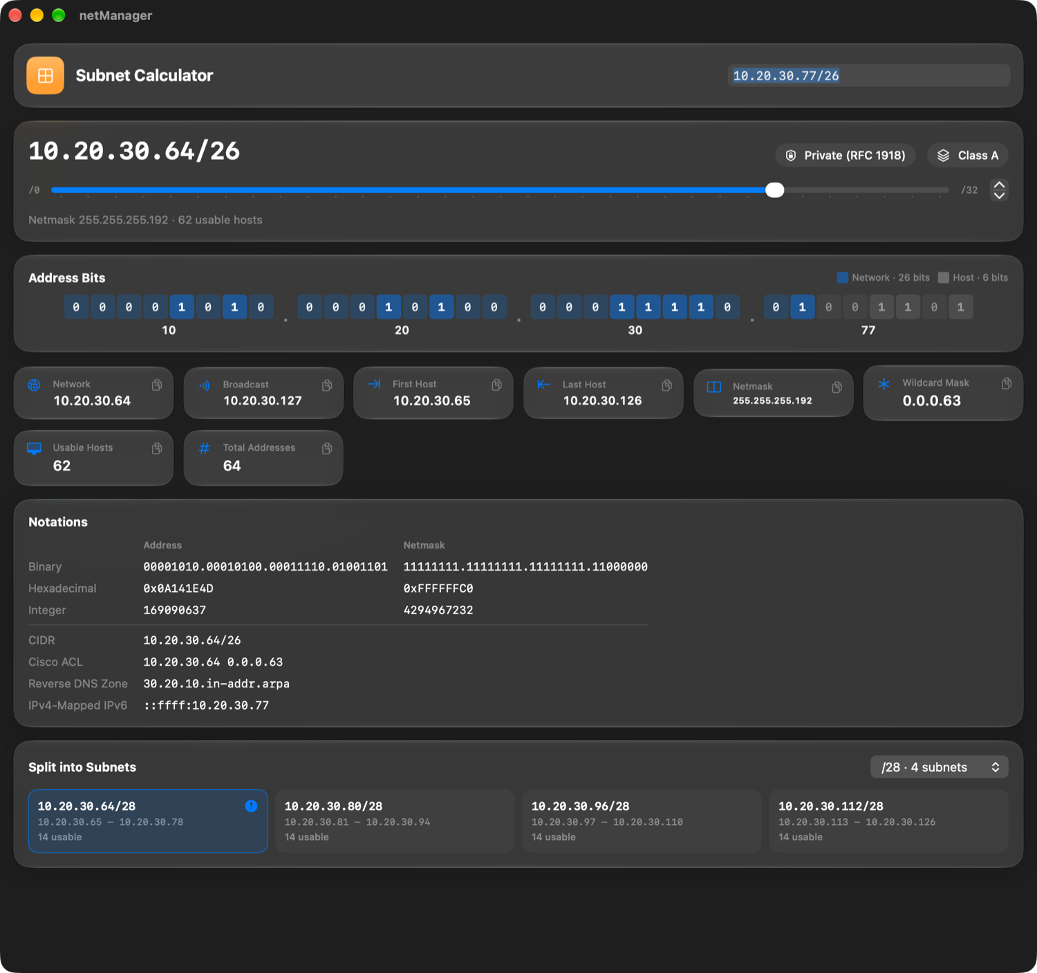Copy the Usable Hosts count
Screen dimensions: 1037x973
[x=157, y=448]
